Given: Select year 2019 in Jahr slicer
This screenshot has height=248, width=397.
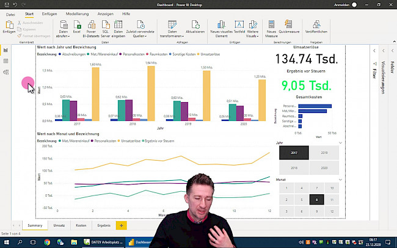Looking at the screenshot, I should point(324,153).
